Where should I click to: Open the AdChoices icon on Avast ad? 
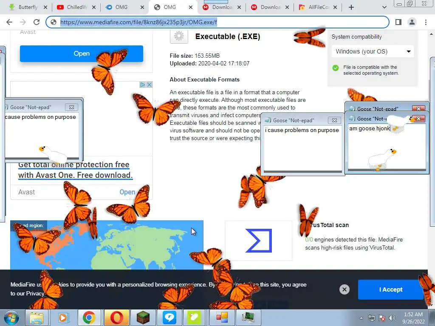tap(143, 84)
